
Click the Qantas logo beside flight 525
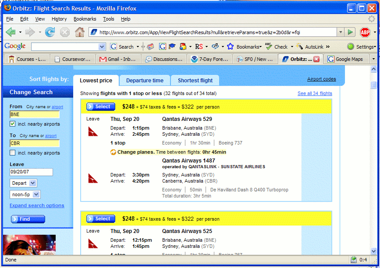click(x=93, y=243)
